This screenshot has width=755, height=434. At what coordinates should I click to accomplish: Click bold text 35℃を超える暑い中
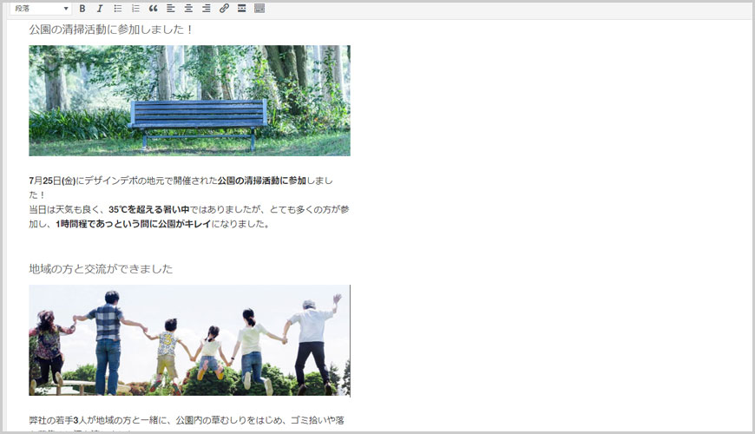point(148,209)
